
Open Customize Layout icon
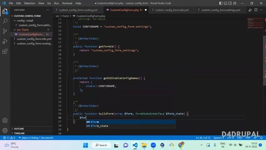pos(234,3)
